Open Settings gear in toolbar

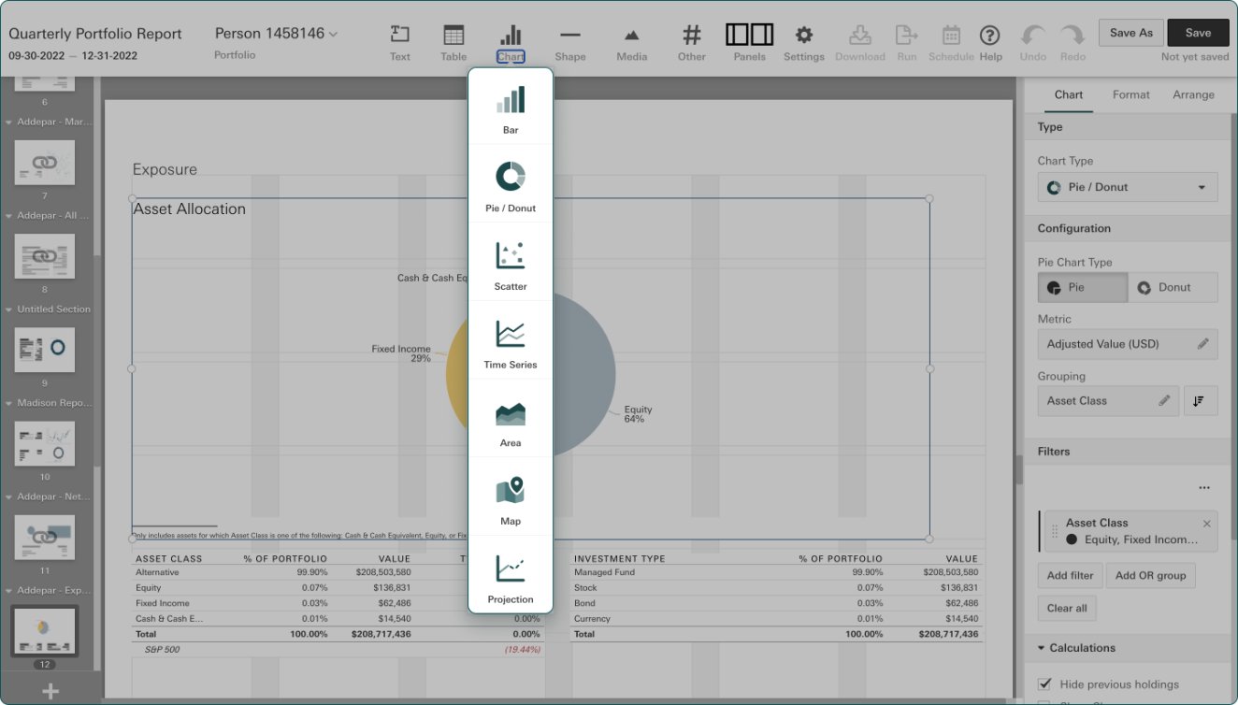803,43
